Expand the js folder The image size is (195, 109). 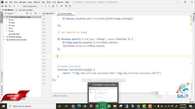coord(7,28)
